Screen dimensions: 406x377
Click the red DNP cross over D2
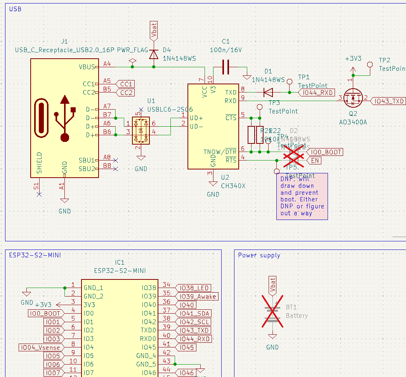click(293, 155)
